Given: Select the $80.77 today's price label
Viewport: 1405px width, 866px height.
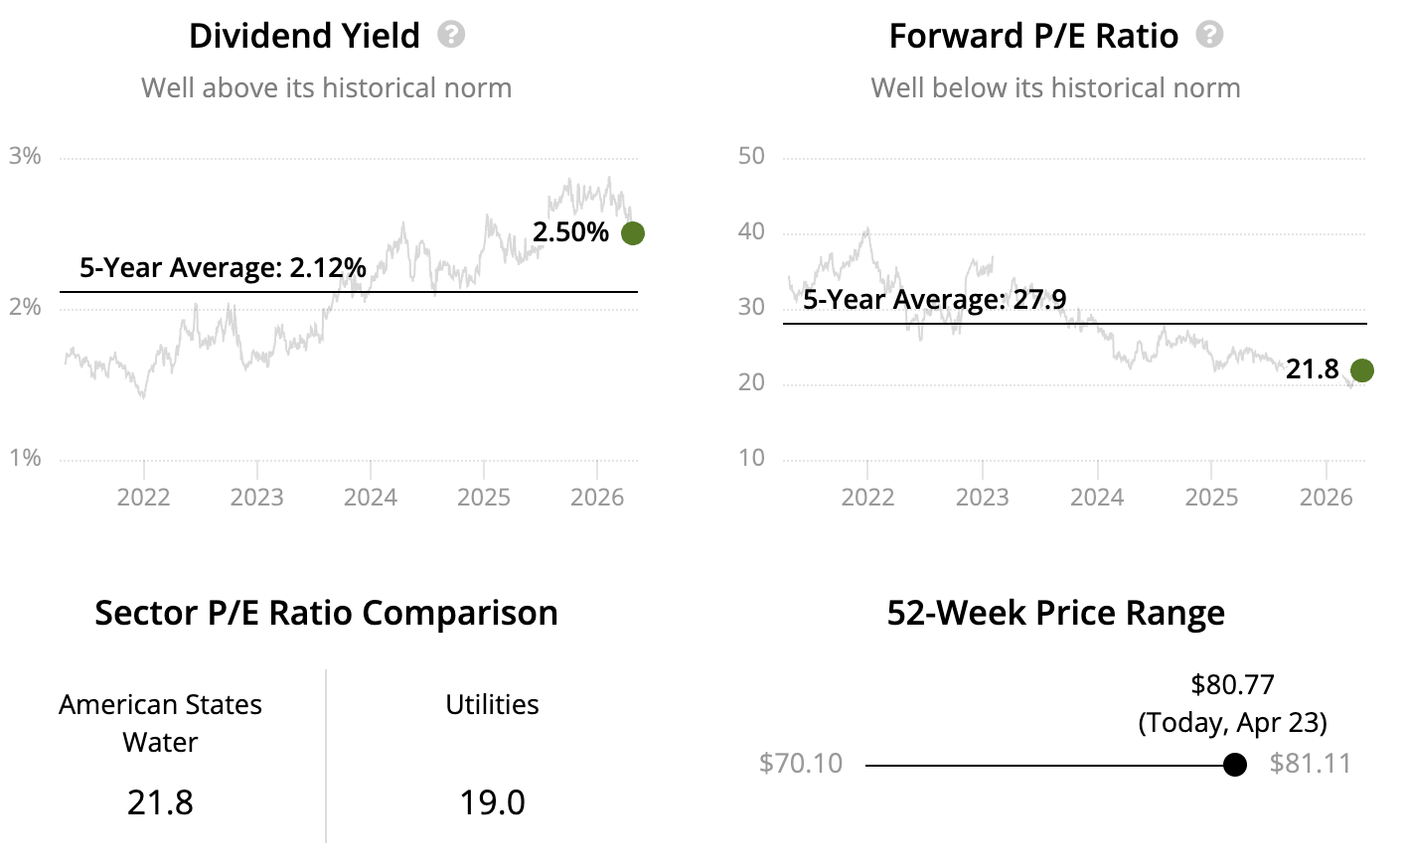Looking at the screenshot, I should 1232,685.
